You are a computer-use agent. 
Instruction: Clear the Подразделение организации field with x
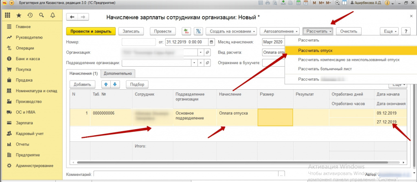201,63
